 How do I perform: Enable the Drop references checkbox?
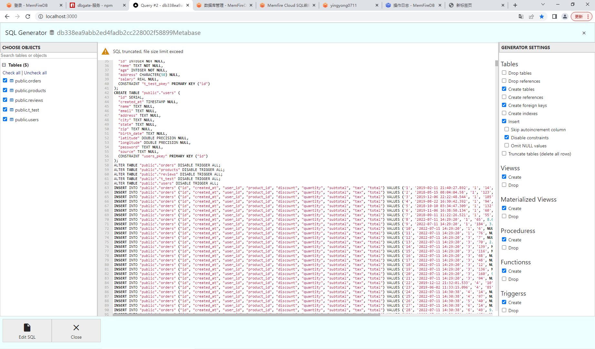[504, 81]
